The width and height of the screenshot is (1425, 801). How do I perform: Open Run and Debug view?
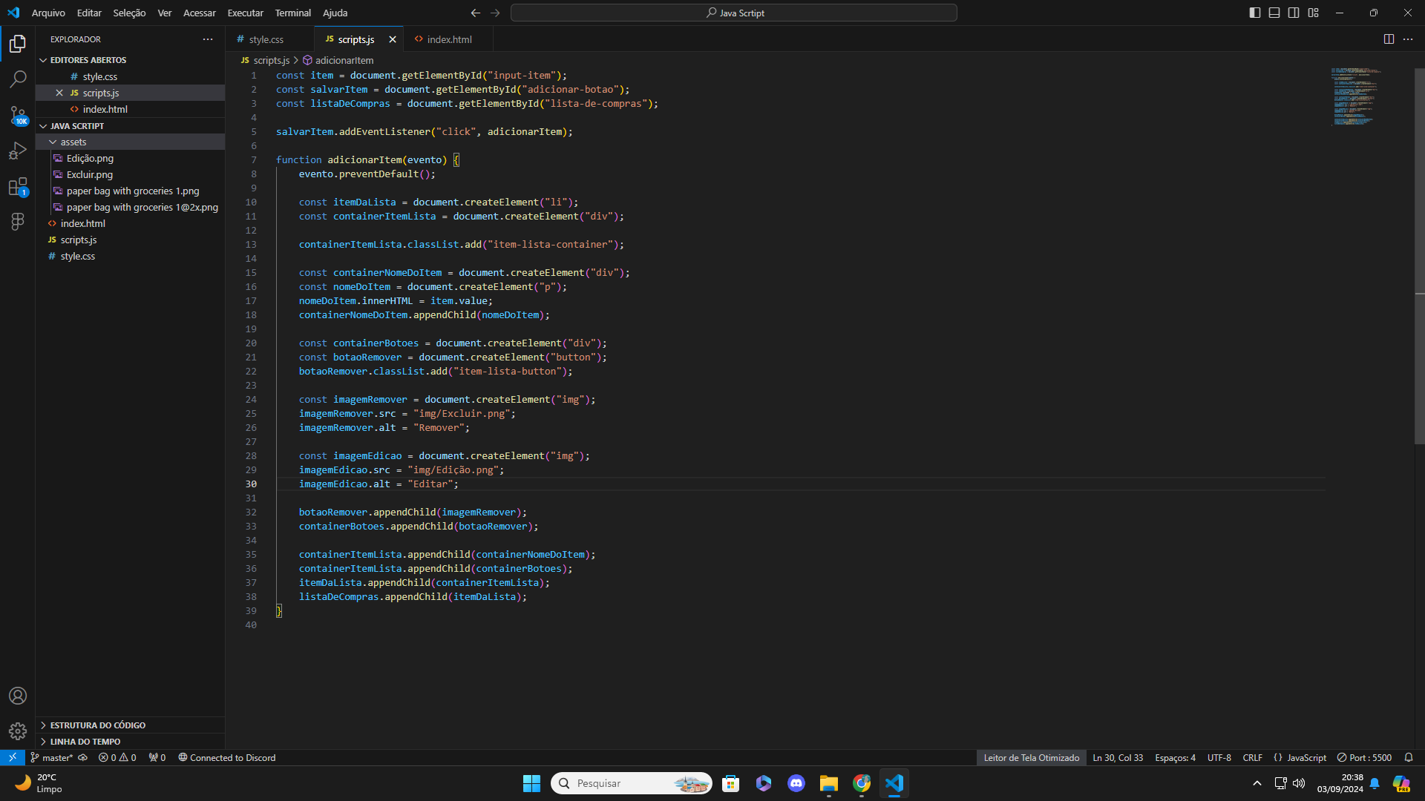coord(18,151)
